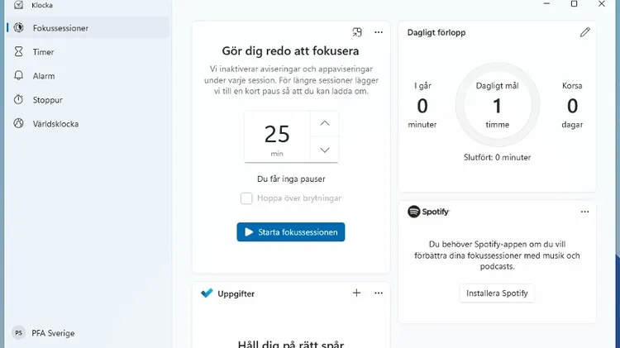
Task: Open the Spotify card more options menu
Action: tap(584, 212)
